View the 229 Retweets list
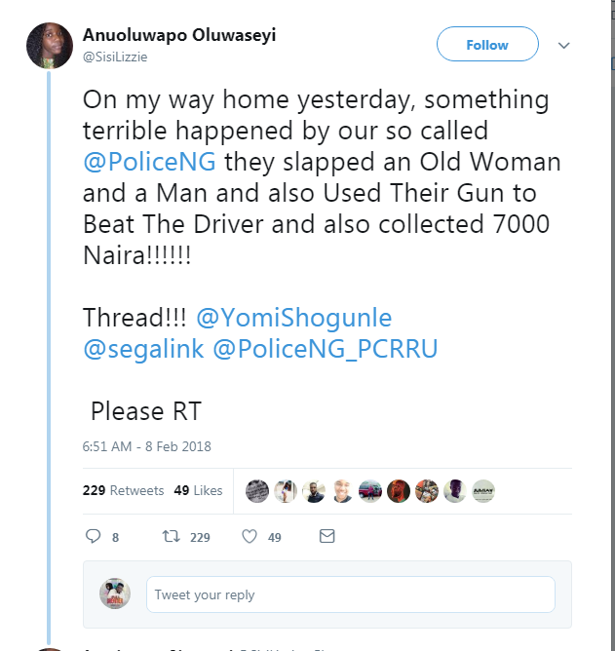The image size is (615, 651). tap(123, 490)
